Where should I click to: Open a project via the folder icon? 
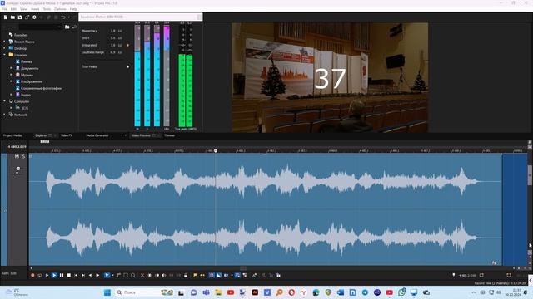[12, 17]
